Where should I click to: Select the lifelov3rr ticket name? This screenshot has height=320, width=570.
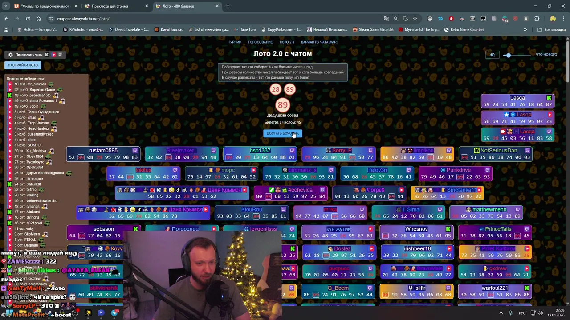click(x=377, y=170)
